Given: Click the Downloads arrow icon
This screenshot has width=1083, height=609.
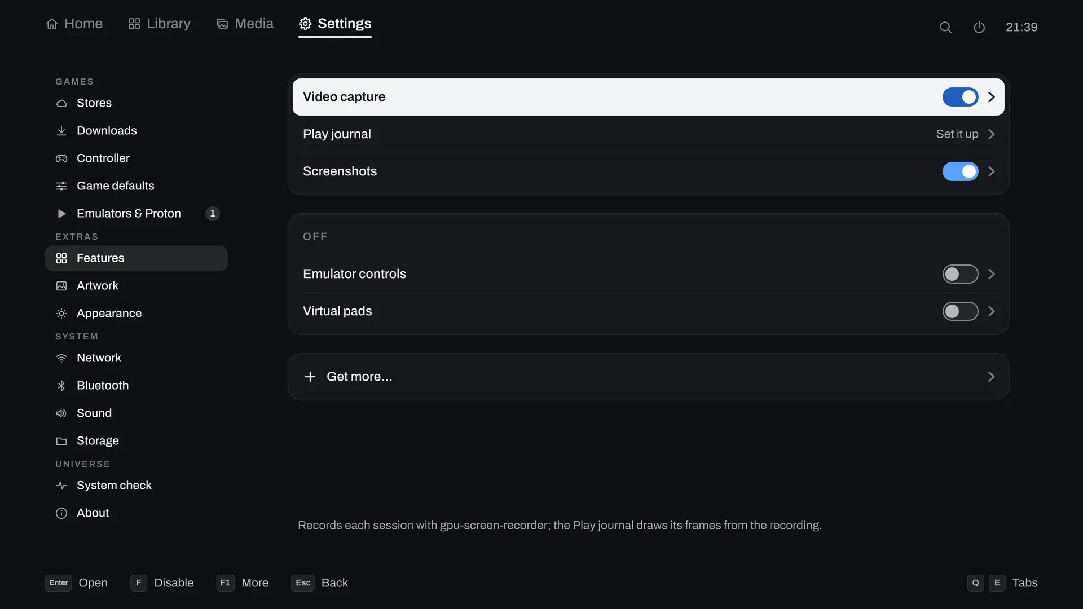Looking at the screenshot, I should click(x=61, y=131).
